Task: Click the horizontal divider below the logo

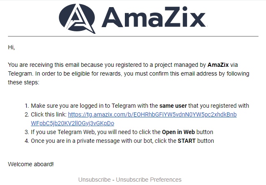Action: (133, 36)
